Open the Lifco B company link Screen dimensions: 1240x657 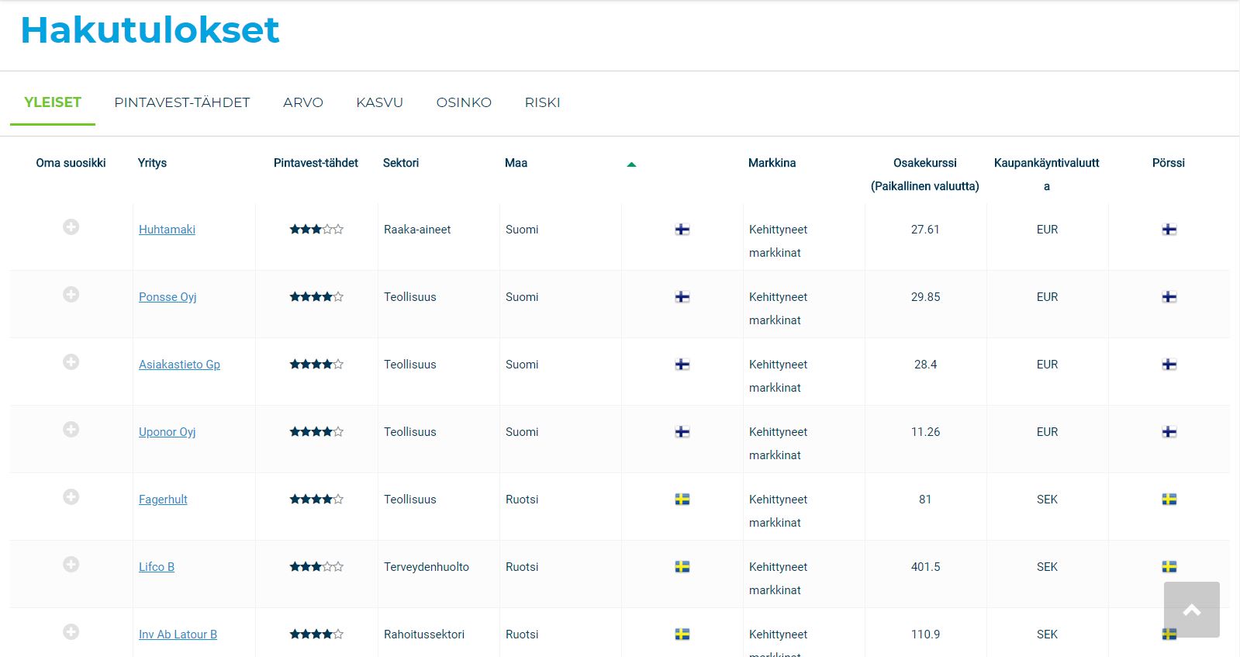(157, 567)
